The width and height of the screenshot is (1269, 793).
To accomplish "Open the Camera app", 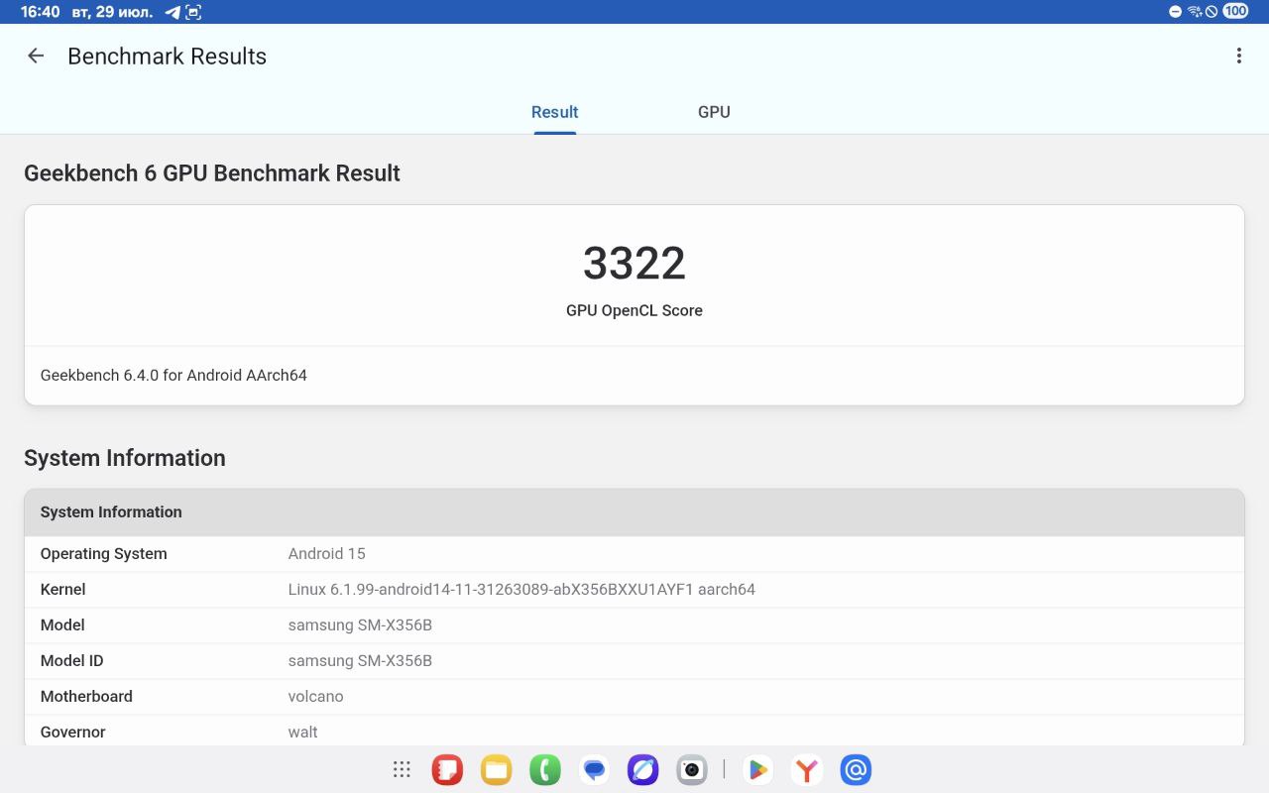I will pos(691,769).
